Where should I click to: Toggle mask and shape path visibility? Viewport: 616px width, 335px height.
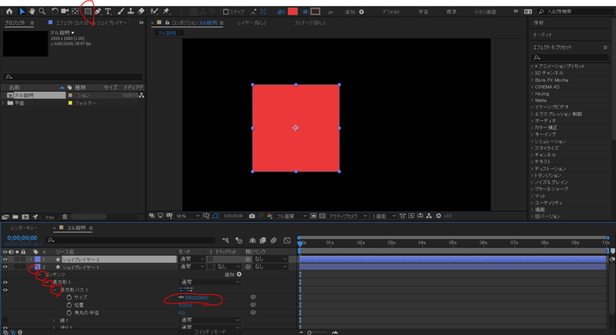tap(215, 216)
